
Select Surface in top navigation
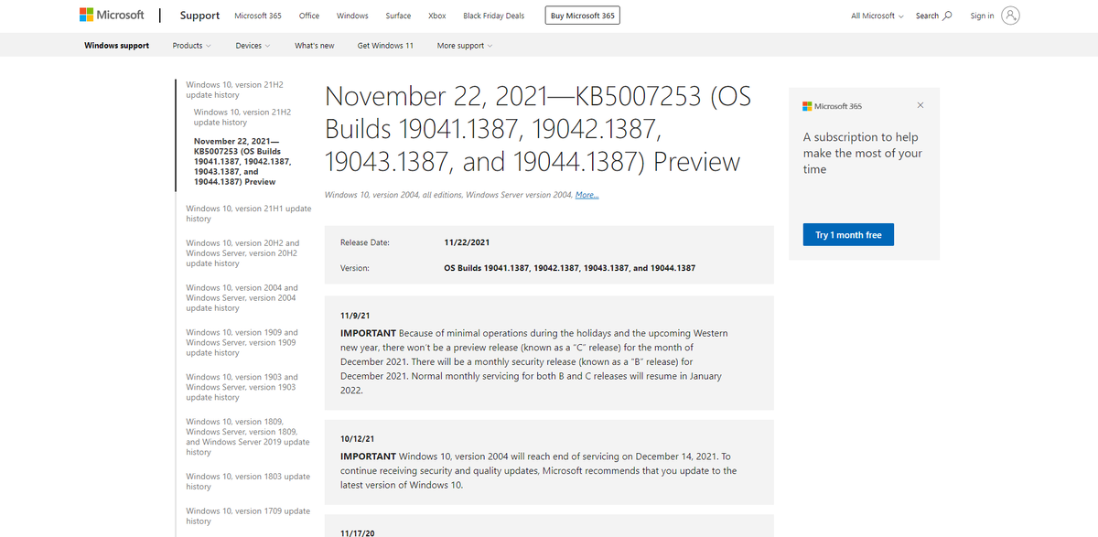[398, 16]
